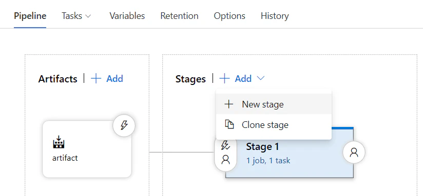Switch to the Pipeline tab
This screenshot has width=423, height=196.
point(30,16)
